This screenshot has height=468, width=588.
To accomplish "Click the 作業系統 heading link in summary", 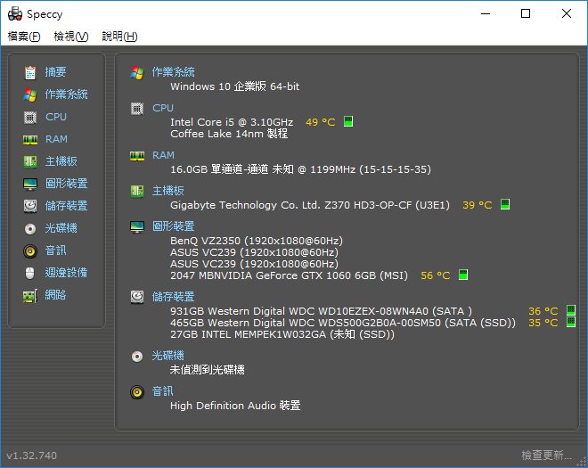I will tap(173, 72).
